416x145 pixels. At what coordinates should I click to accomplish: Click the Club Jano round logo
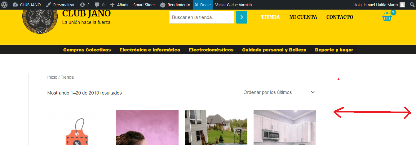click(x=40, y=20)
